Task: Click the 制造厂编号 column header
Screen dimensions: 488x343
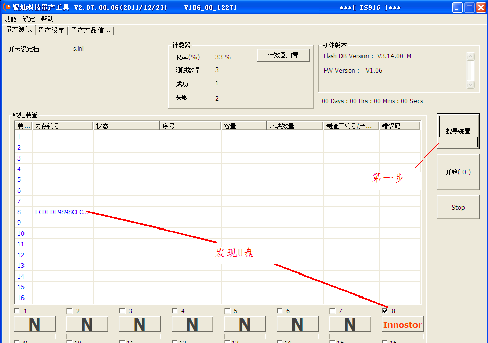Action: pyautogui.click(x=351, y=126)
